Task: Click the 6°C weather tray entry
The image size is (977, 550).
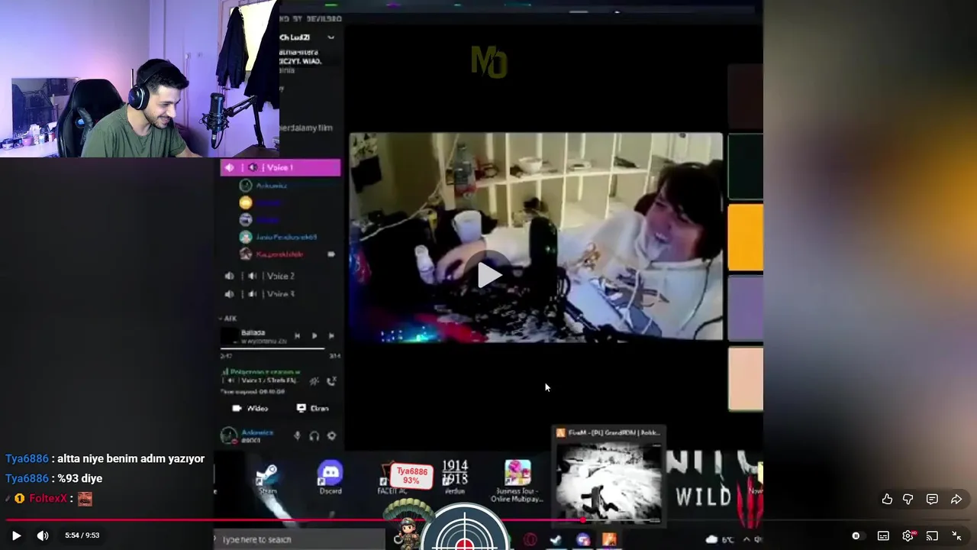Action: click(x=721, y=539)
